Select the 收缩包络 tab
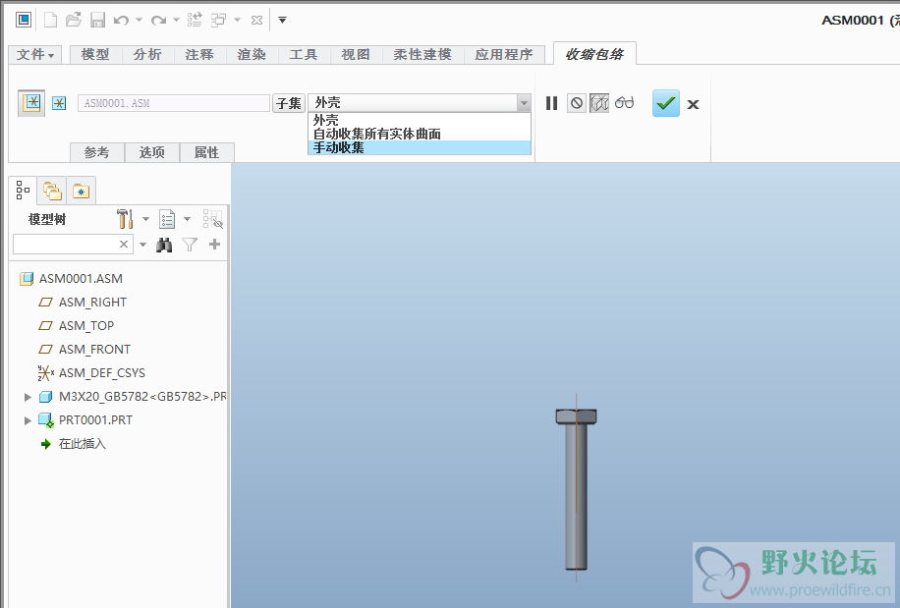 tap(594, 54)
